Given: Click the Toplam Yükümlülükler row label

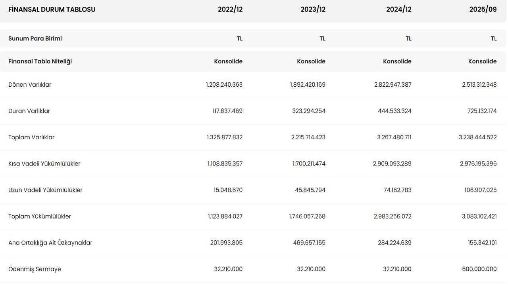Looking at the screenshot, I should pos(40,217).
